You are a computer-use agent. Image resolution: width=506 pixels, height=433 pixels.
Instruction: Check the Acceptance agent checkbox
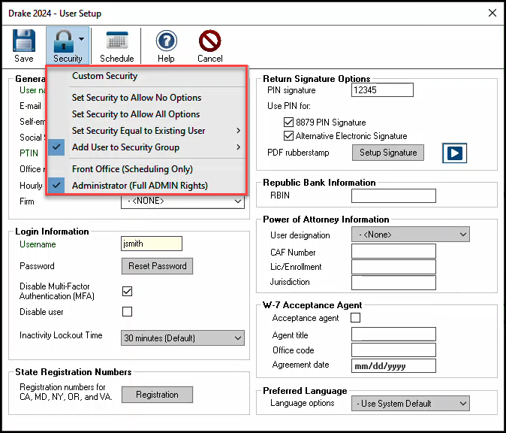tap(355, 318)
